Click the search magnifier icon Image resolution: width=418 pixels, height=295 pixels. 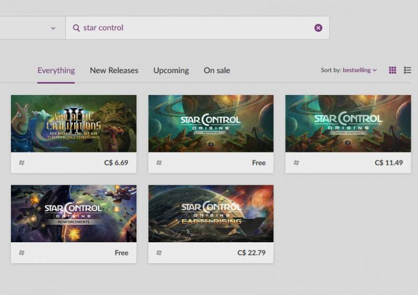pos(76,28)
